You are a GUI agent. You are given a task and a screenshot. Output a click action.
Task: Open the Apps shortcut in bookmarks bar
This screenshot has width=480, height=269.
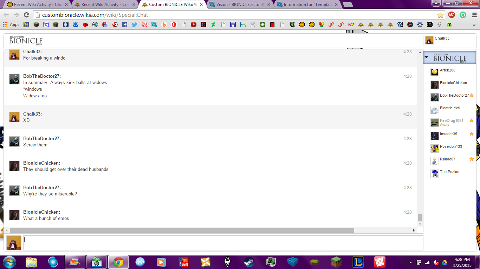(11, 25)
